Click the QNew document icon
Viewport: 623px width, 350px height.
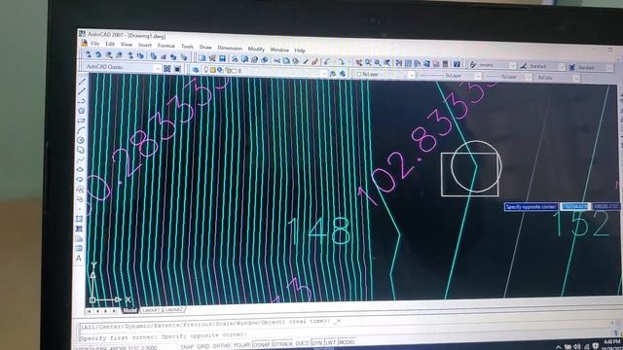pos(202,58)
